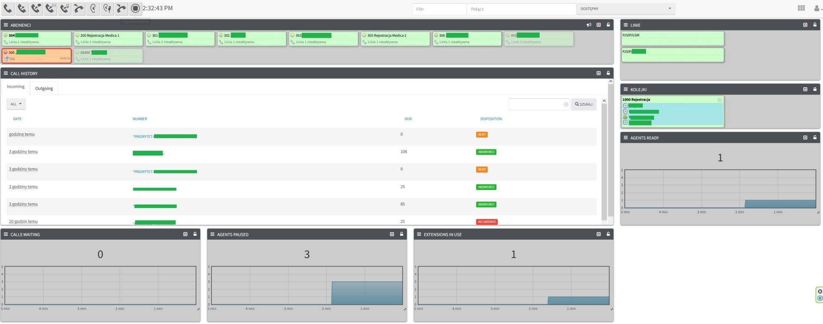Sort call history by DISPOSITION column
This screenshot has height=324, width=823.
click(491, 119)
